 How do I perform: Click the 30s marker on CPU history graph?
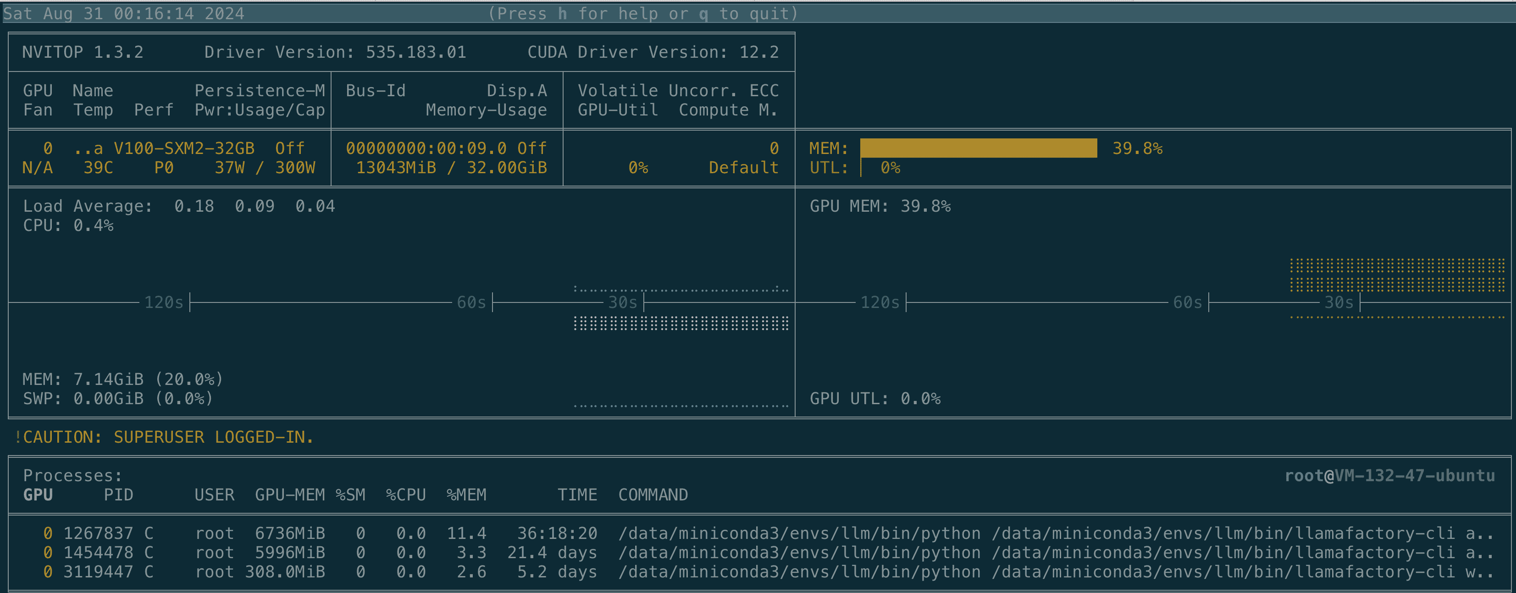622,302
